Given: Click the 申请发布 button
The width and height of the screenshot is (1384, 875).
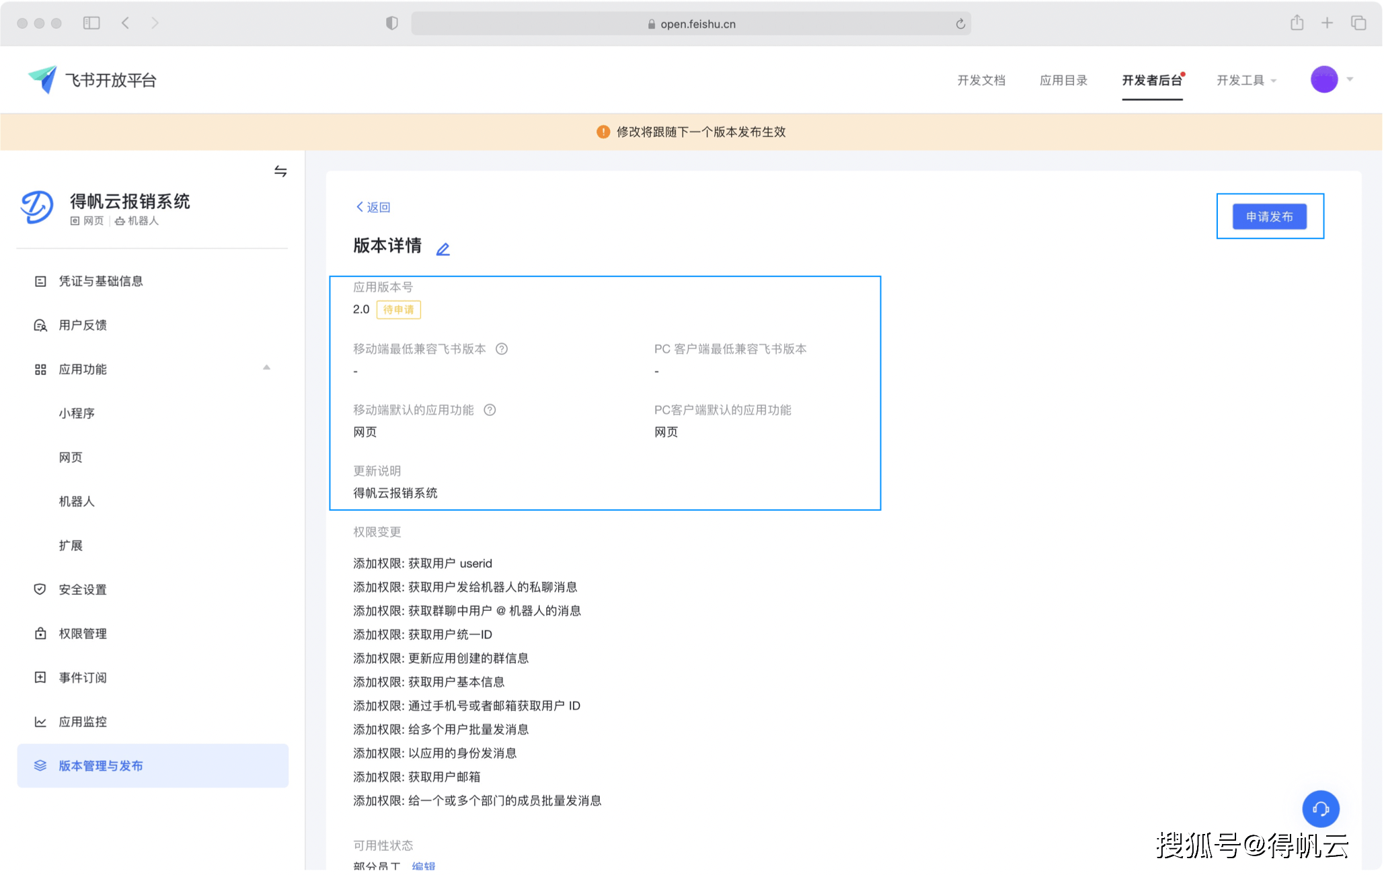Looking at the screenshot, I should pos(1269,216).
